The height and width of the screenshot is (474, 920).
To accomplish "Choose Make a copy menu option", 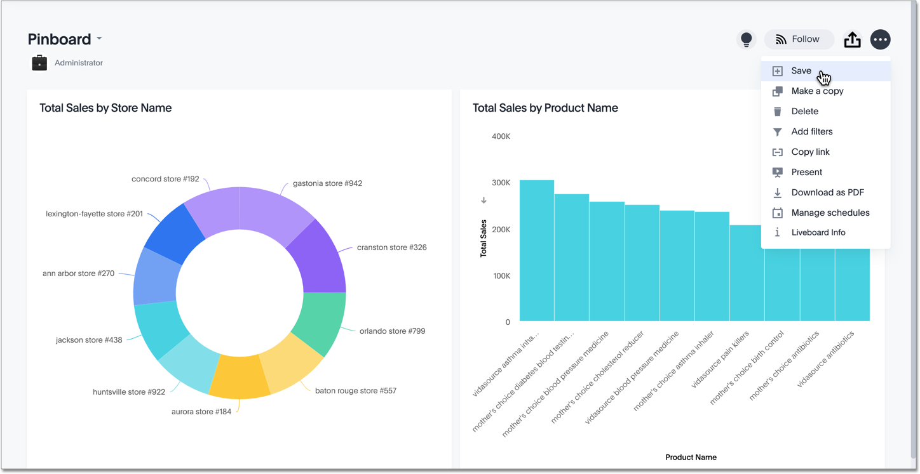I will [x=817, y=91].
